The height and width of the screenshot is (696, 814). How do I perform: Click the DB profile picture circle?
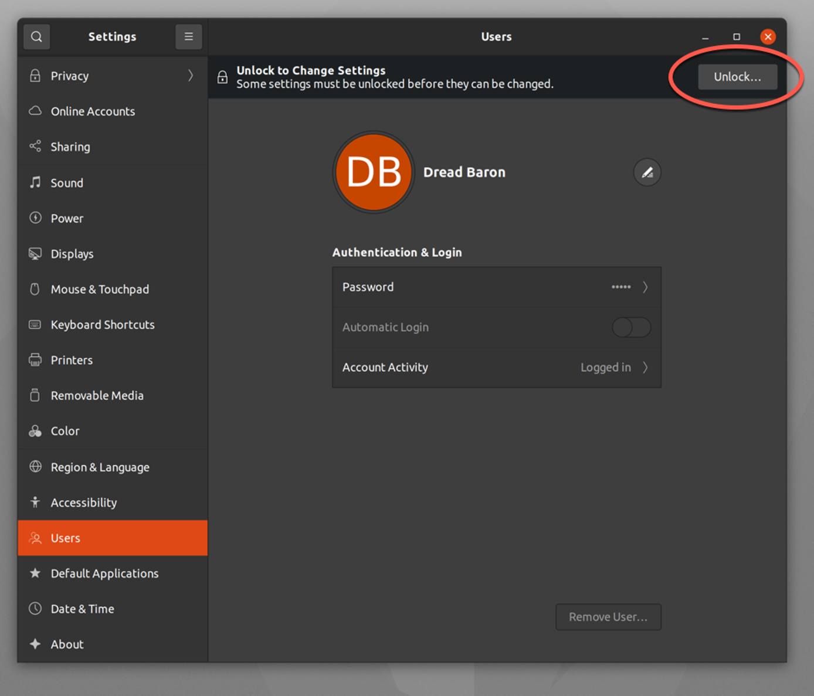coord(374,172)
